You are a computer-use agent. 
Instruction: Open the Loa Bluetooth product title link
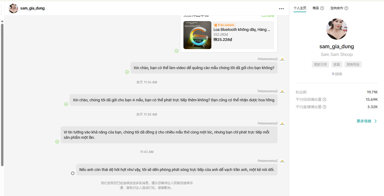(x=242, y=30)
